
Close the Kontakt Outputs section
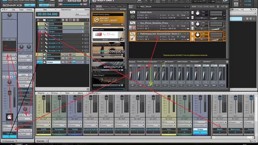click(x=227, y=62)
